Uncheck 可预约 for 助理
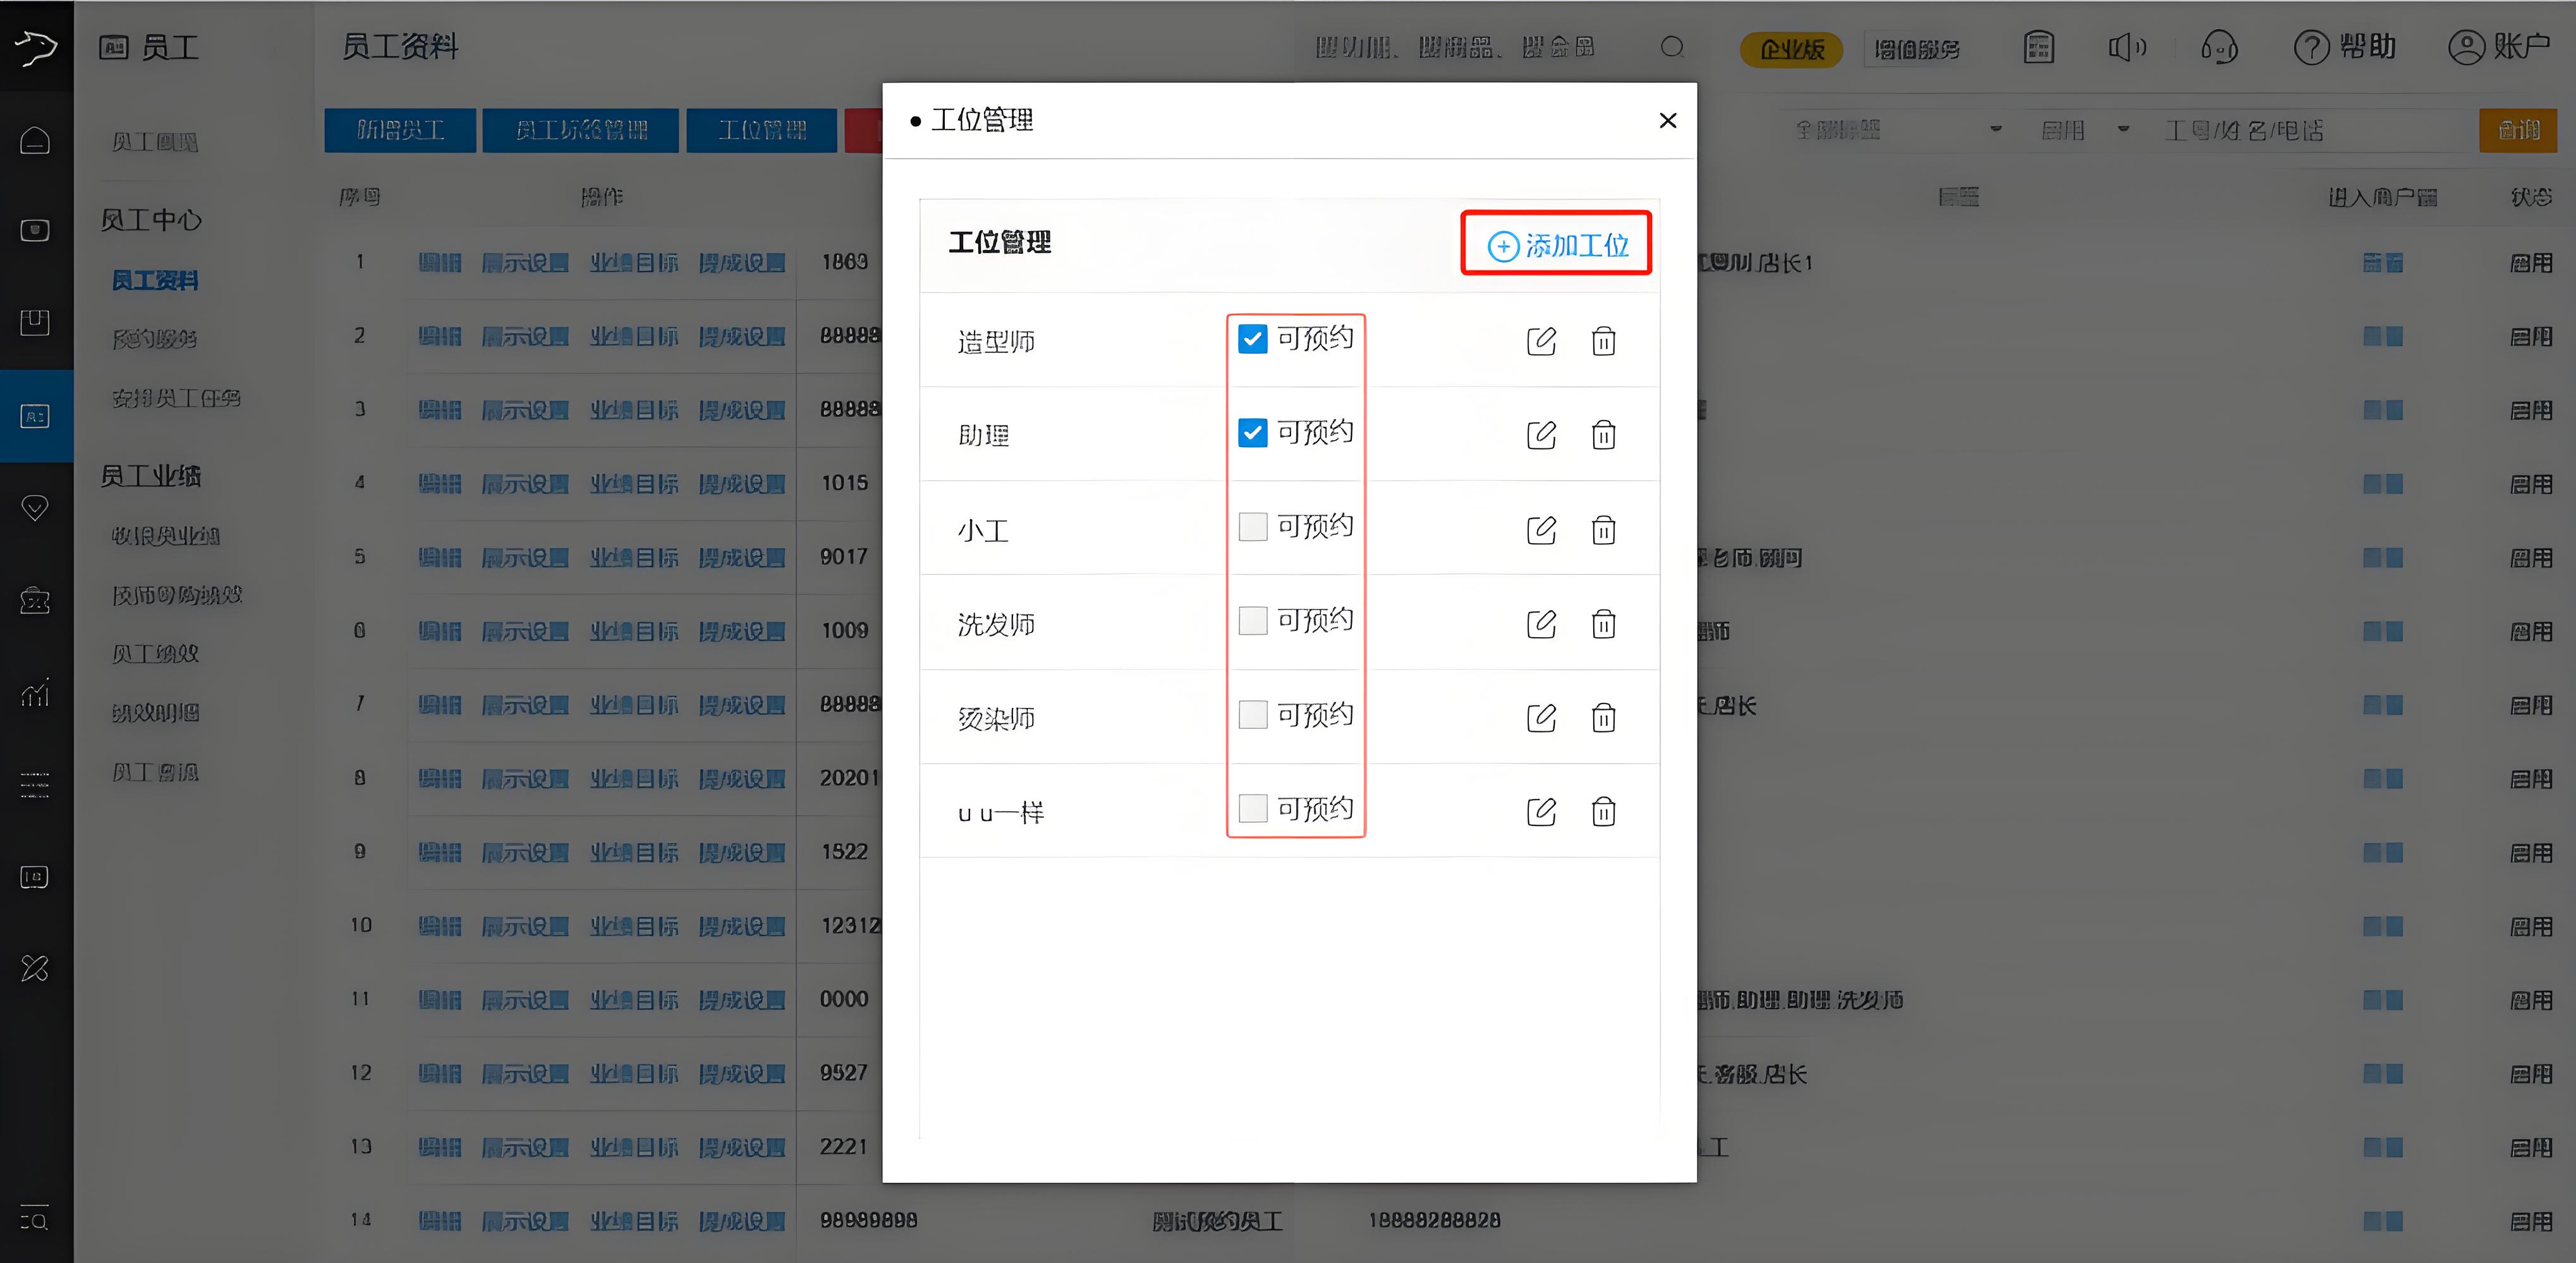The width and height of the screenshot is (2576, 1263). pyautogui.click(x=1252, y=433)
